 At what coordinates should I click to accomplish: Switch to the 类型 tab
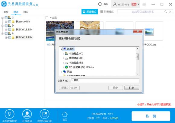(x=6, y=12)
